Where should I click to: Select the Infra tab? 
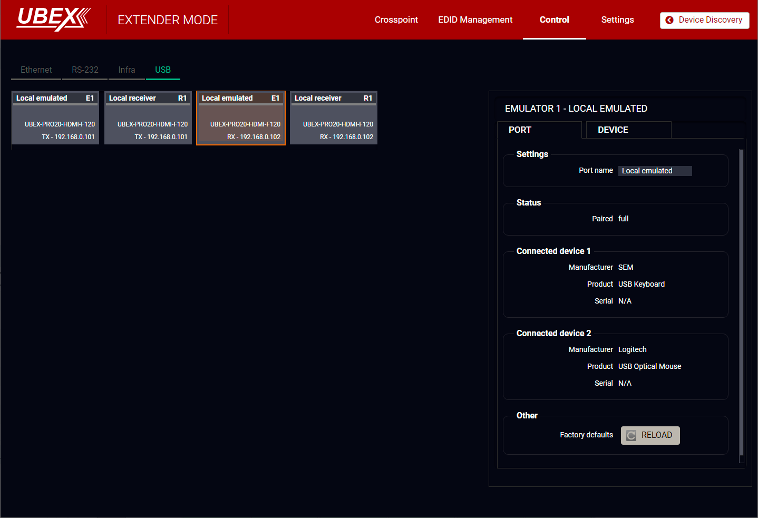click(x=127, y=70)
